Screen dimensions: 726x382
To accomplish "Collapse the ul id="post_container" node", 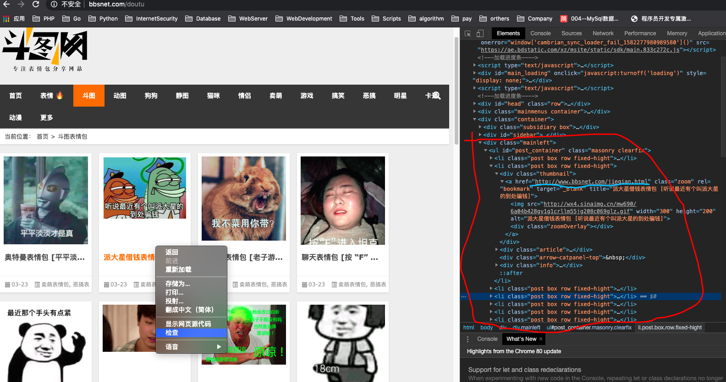I will click(x=485, y=151).
